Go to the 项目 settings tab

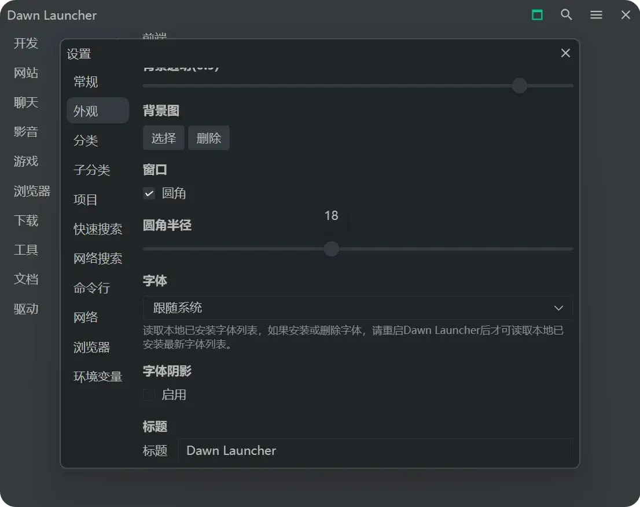point(98,200)
